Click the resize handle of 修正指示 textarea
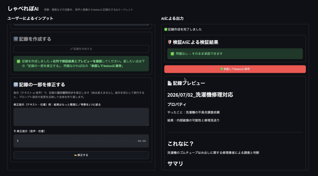The width and height of the screenshot is (318, 176). coord(148,125)
